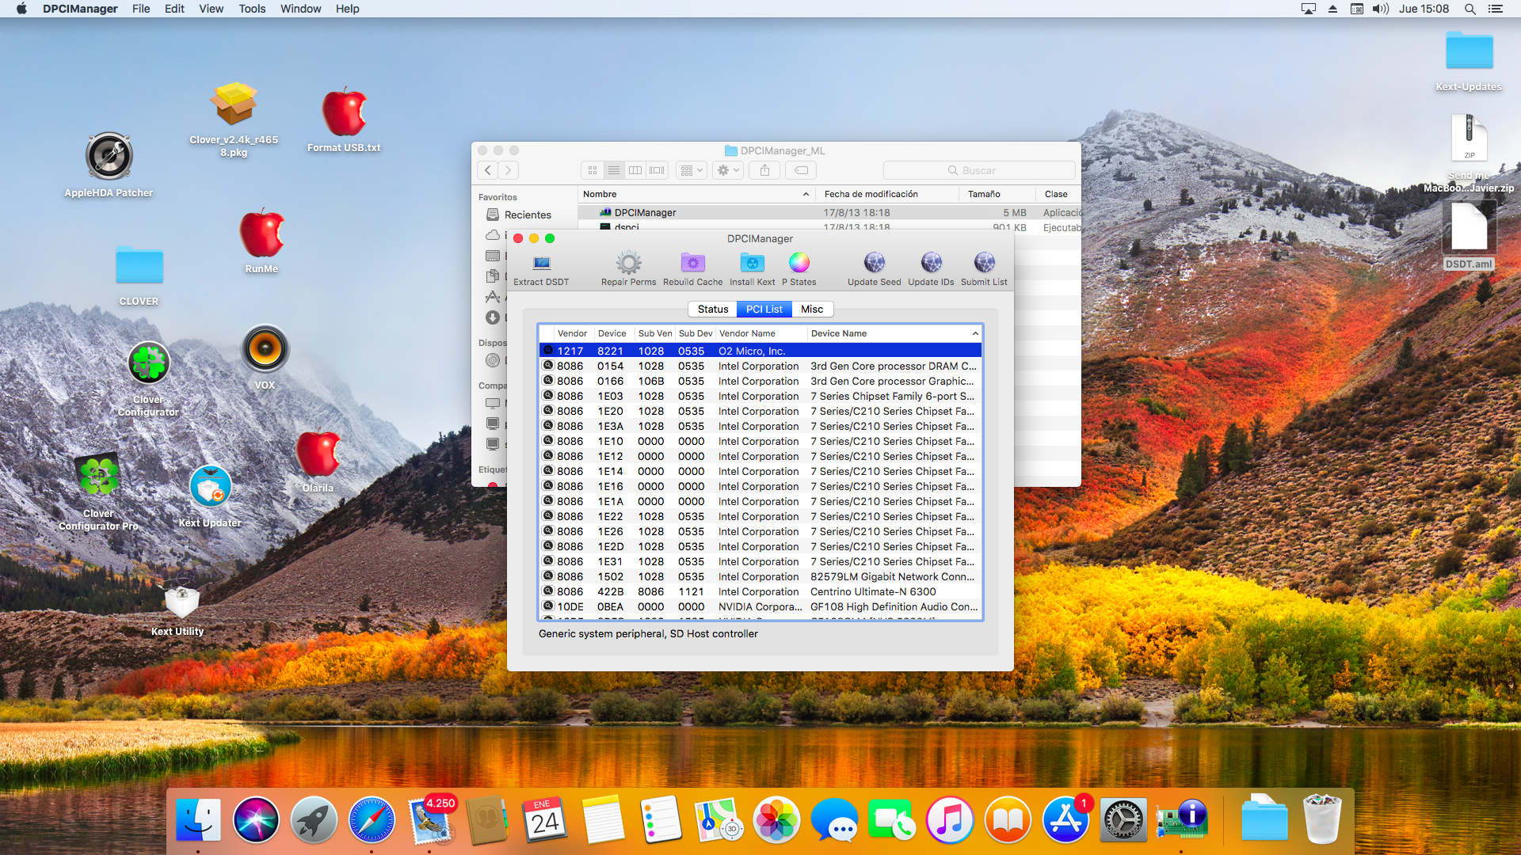Click the Repair Perms gear icon
This screenshot has width=1521, height=855.
coord(628,263)
